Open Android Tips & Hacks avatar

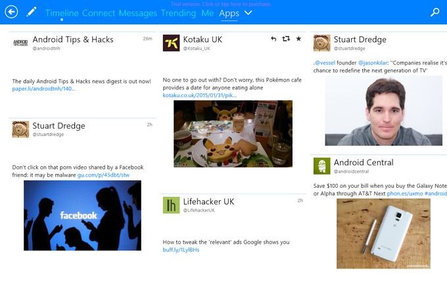pyautogui.click(x=20, y=43)
